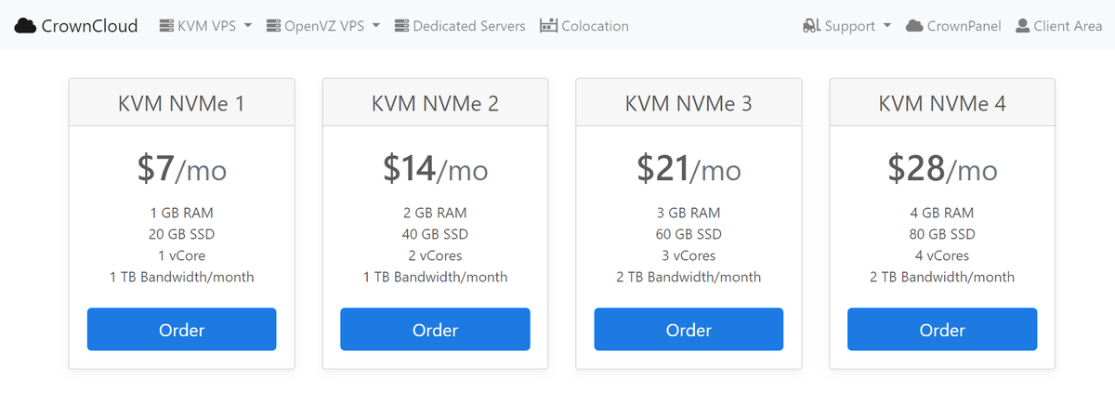The width and height of the screenshot is (1115, 404).
Task: Click the 1 vCore text
Action: point(181,255)
